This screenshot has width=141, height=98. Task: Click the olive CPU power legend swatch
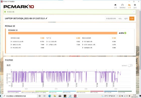click(x=83, y=91)
